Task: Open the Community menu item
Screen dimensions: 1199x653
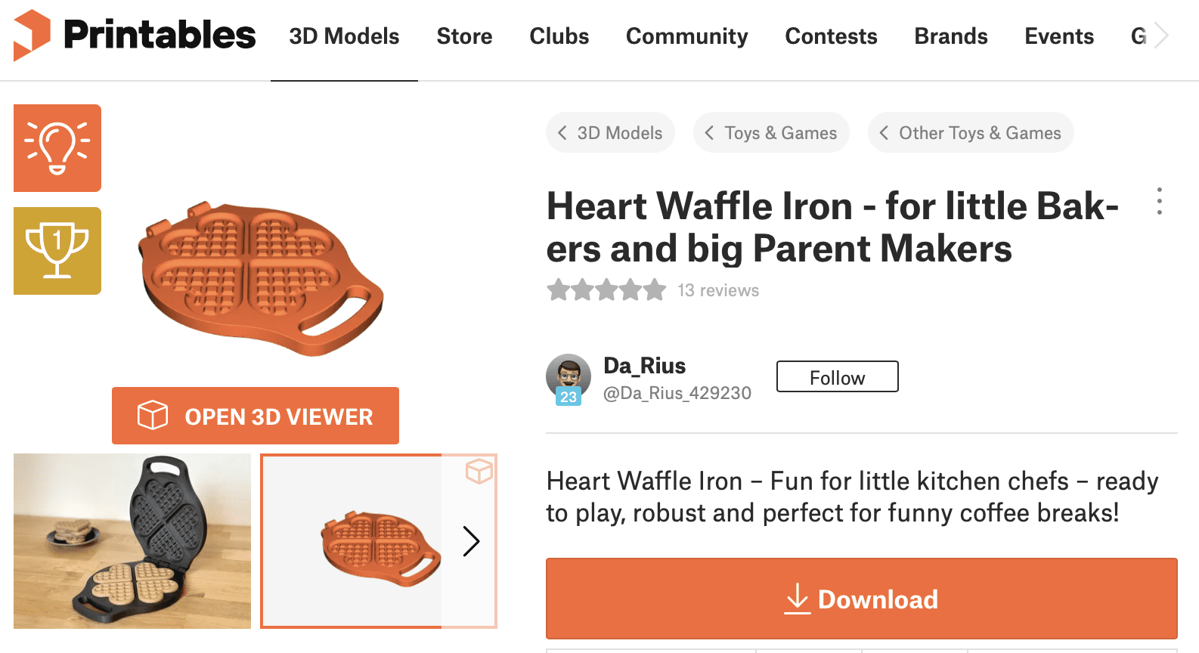Action: pos(686,36)
